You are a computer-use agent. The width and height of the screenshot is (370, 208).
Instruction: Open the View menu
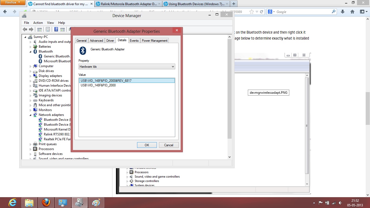pyautogui.click(x=50, y=23)
